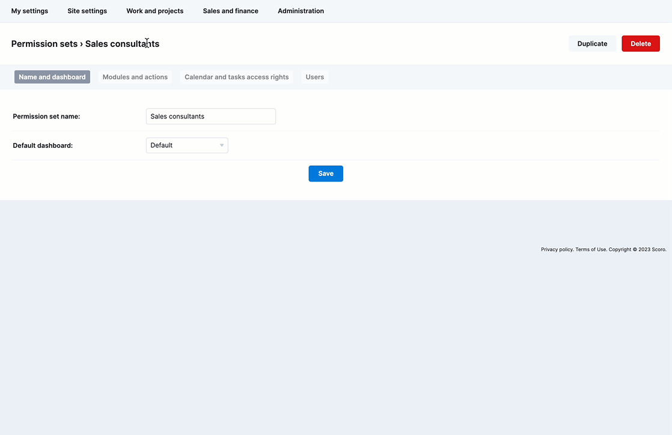Focus the Permission set name field
672x435 pixels.
[x=211, y=116]
